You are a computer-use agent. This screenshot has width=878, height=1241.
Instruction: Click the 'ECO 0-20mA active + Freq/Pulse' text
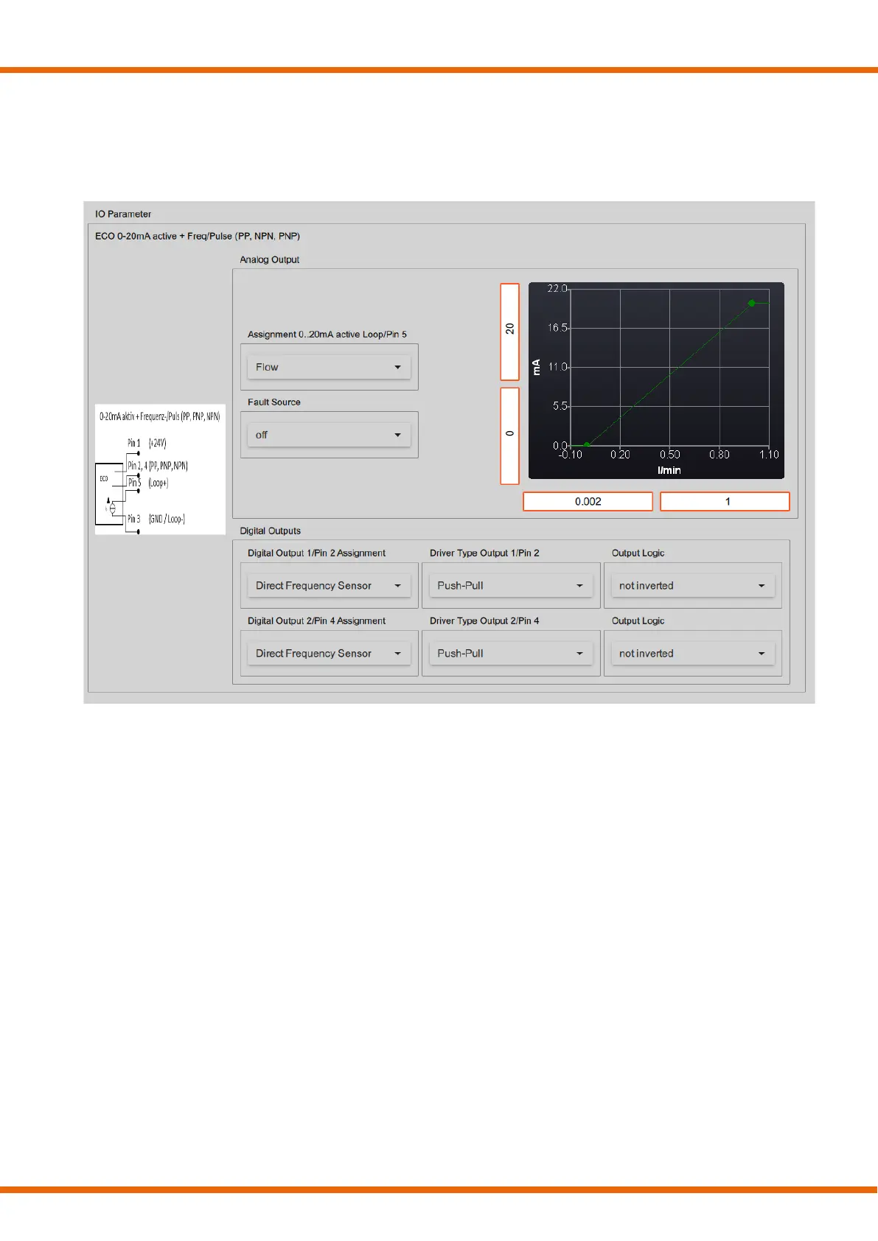pos(198,237)
